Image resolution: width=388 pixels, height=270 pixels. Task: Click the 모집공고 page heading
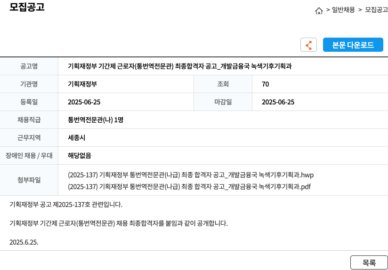point(27,7)
